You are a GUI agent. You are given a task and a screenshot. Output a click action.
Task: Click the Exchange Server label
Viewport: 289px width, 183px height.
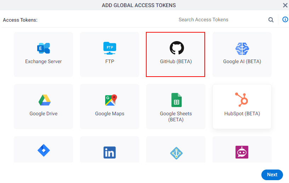(x=44, y=61)
